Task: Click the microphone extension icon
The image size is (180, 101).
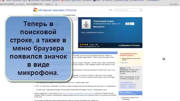Action: [x=86, y=24]
